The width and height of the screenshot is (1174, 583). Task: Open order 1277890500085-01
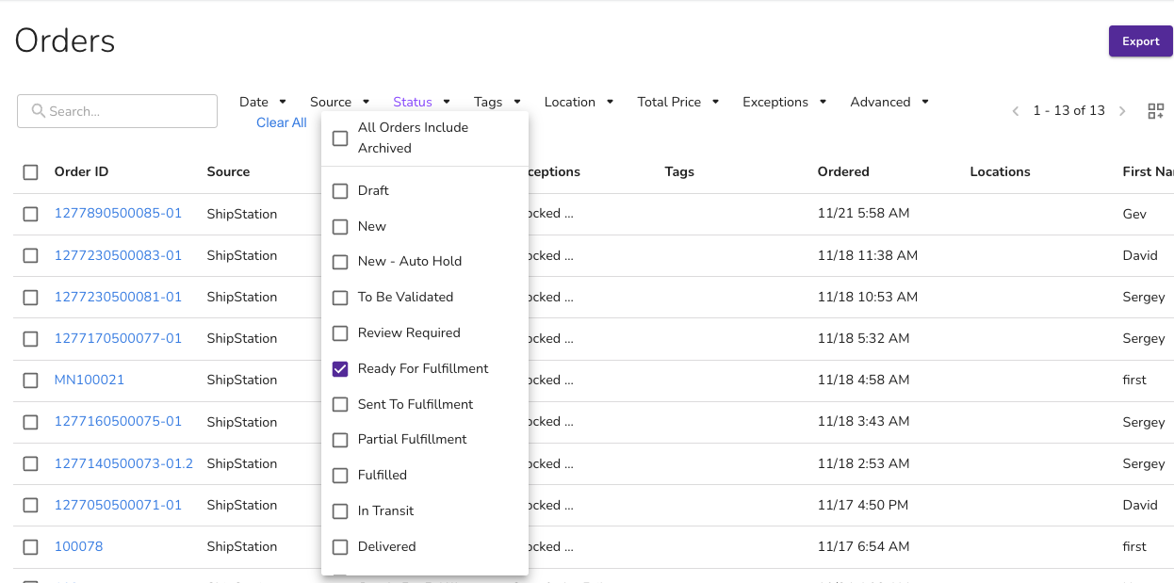coord(118,214)
